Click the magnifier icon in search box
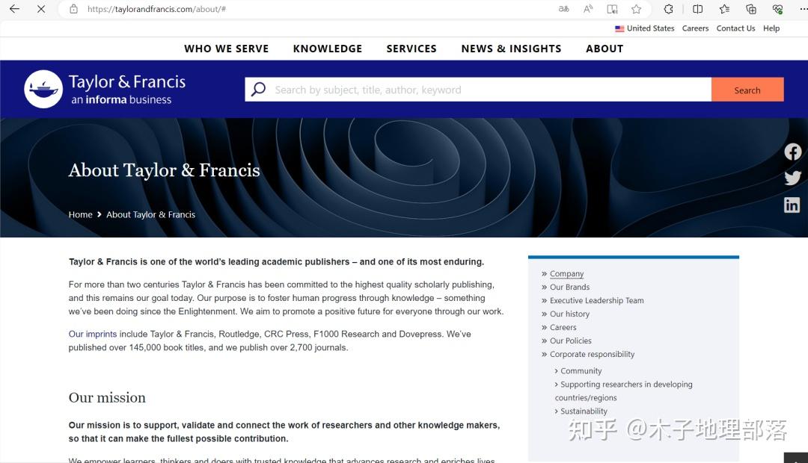 pyautogui.click(x=258, y=90)
